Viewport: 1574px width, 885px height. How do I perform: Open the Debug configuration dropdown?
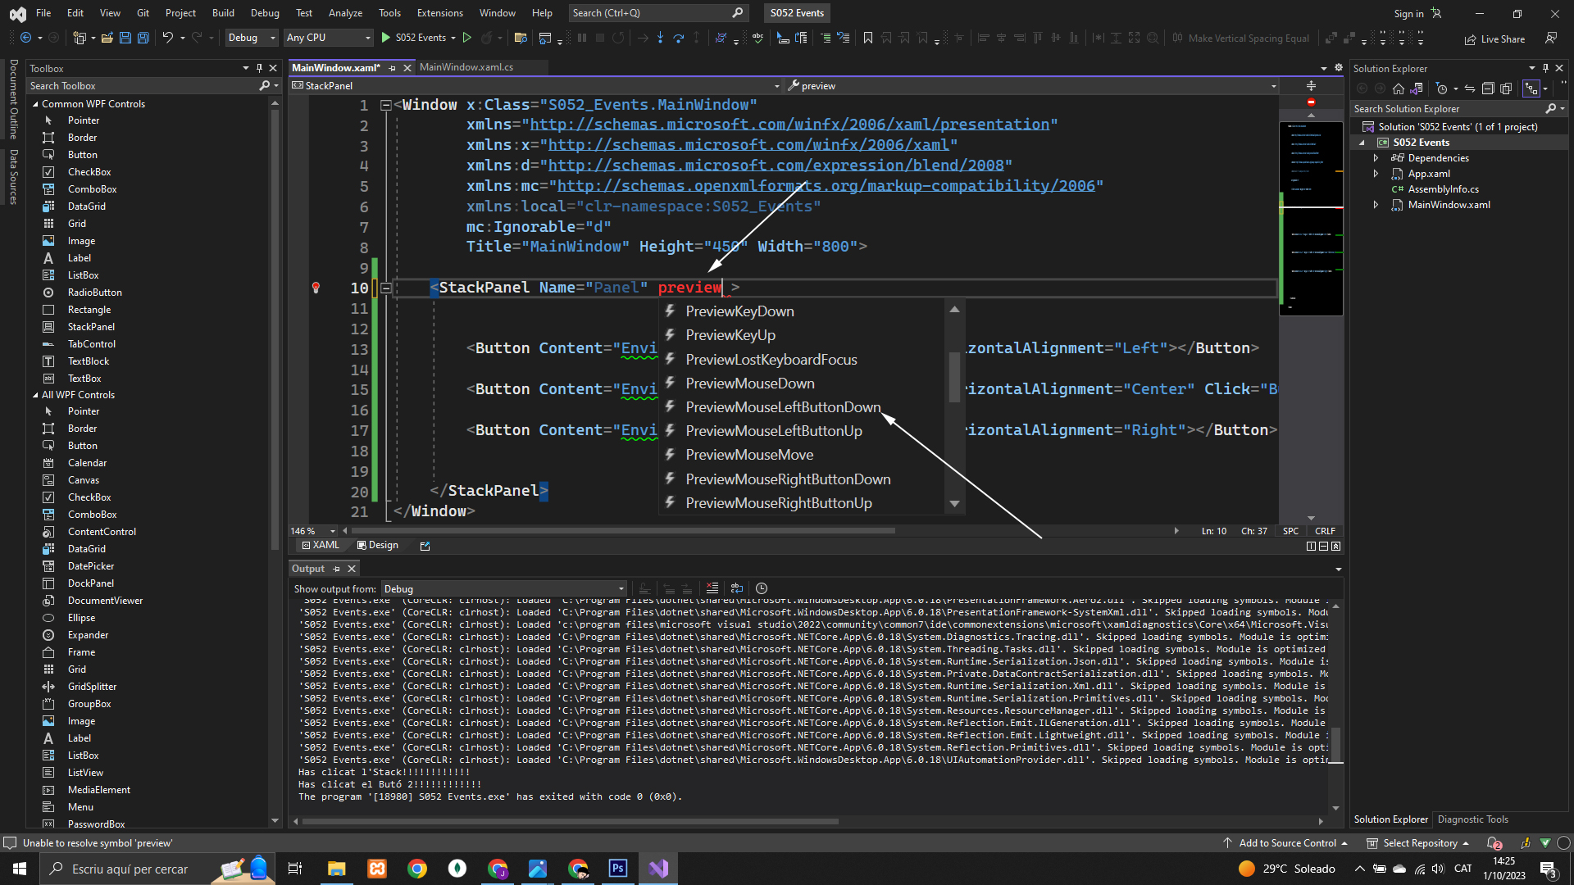click(252, 38)
